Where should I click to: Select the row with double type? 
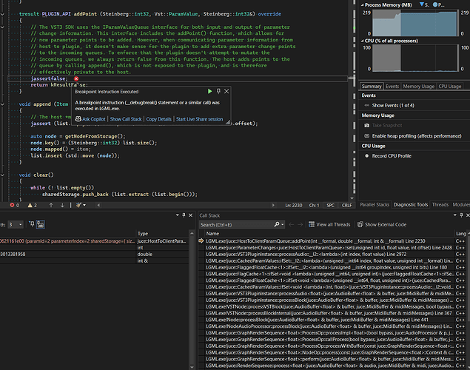tap(95, 254)
